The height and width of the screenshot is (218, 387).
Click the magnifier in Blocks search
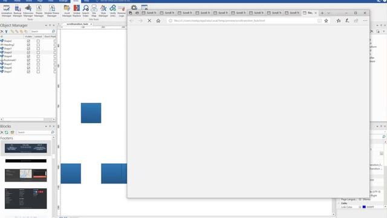[53, 133]
